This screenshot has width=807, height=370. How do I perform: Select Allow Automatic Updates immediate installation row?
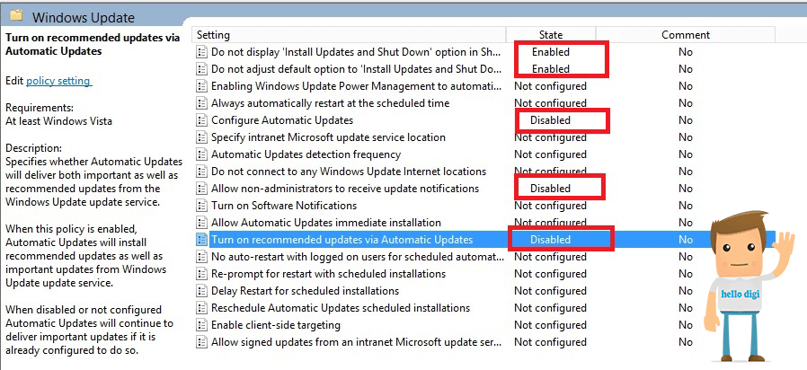484,223
